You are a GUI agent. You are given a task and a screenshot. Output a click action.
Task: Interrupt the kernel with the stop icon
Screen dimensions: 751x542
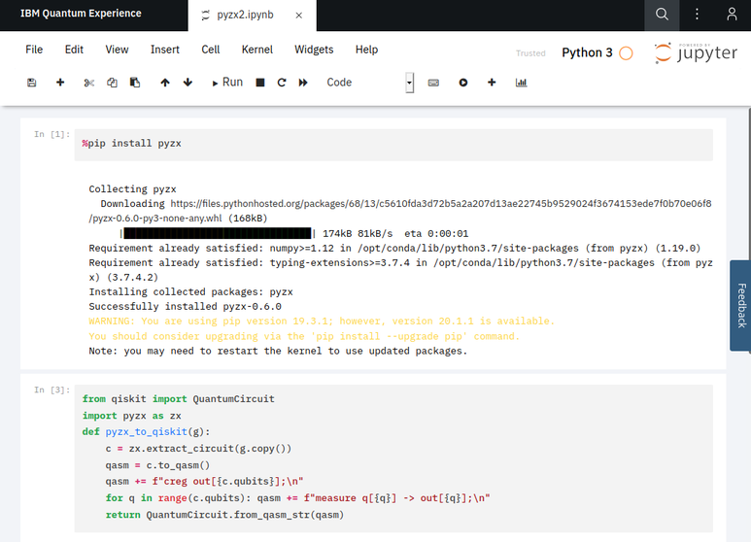click(x=260, y=83)
